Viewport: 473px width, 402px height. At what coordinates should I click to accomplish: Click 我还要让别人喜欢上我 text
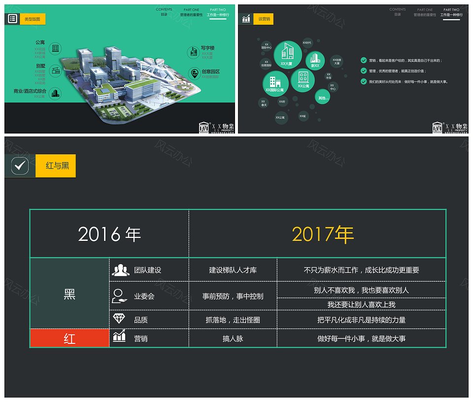click(361, 304)
